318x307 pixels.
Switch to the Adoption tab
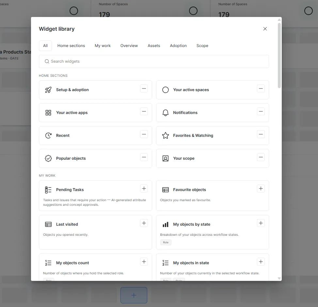tap(178, 46)
